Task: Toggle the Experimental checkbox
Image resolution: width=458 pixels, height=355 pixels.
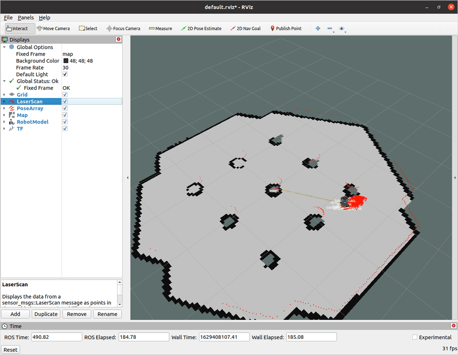Action: 415,337
